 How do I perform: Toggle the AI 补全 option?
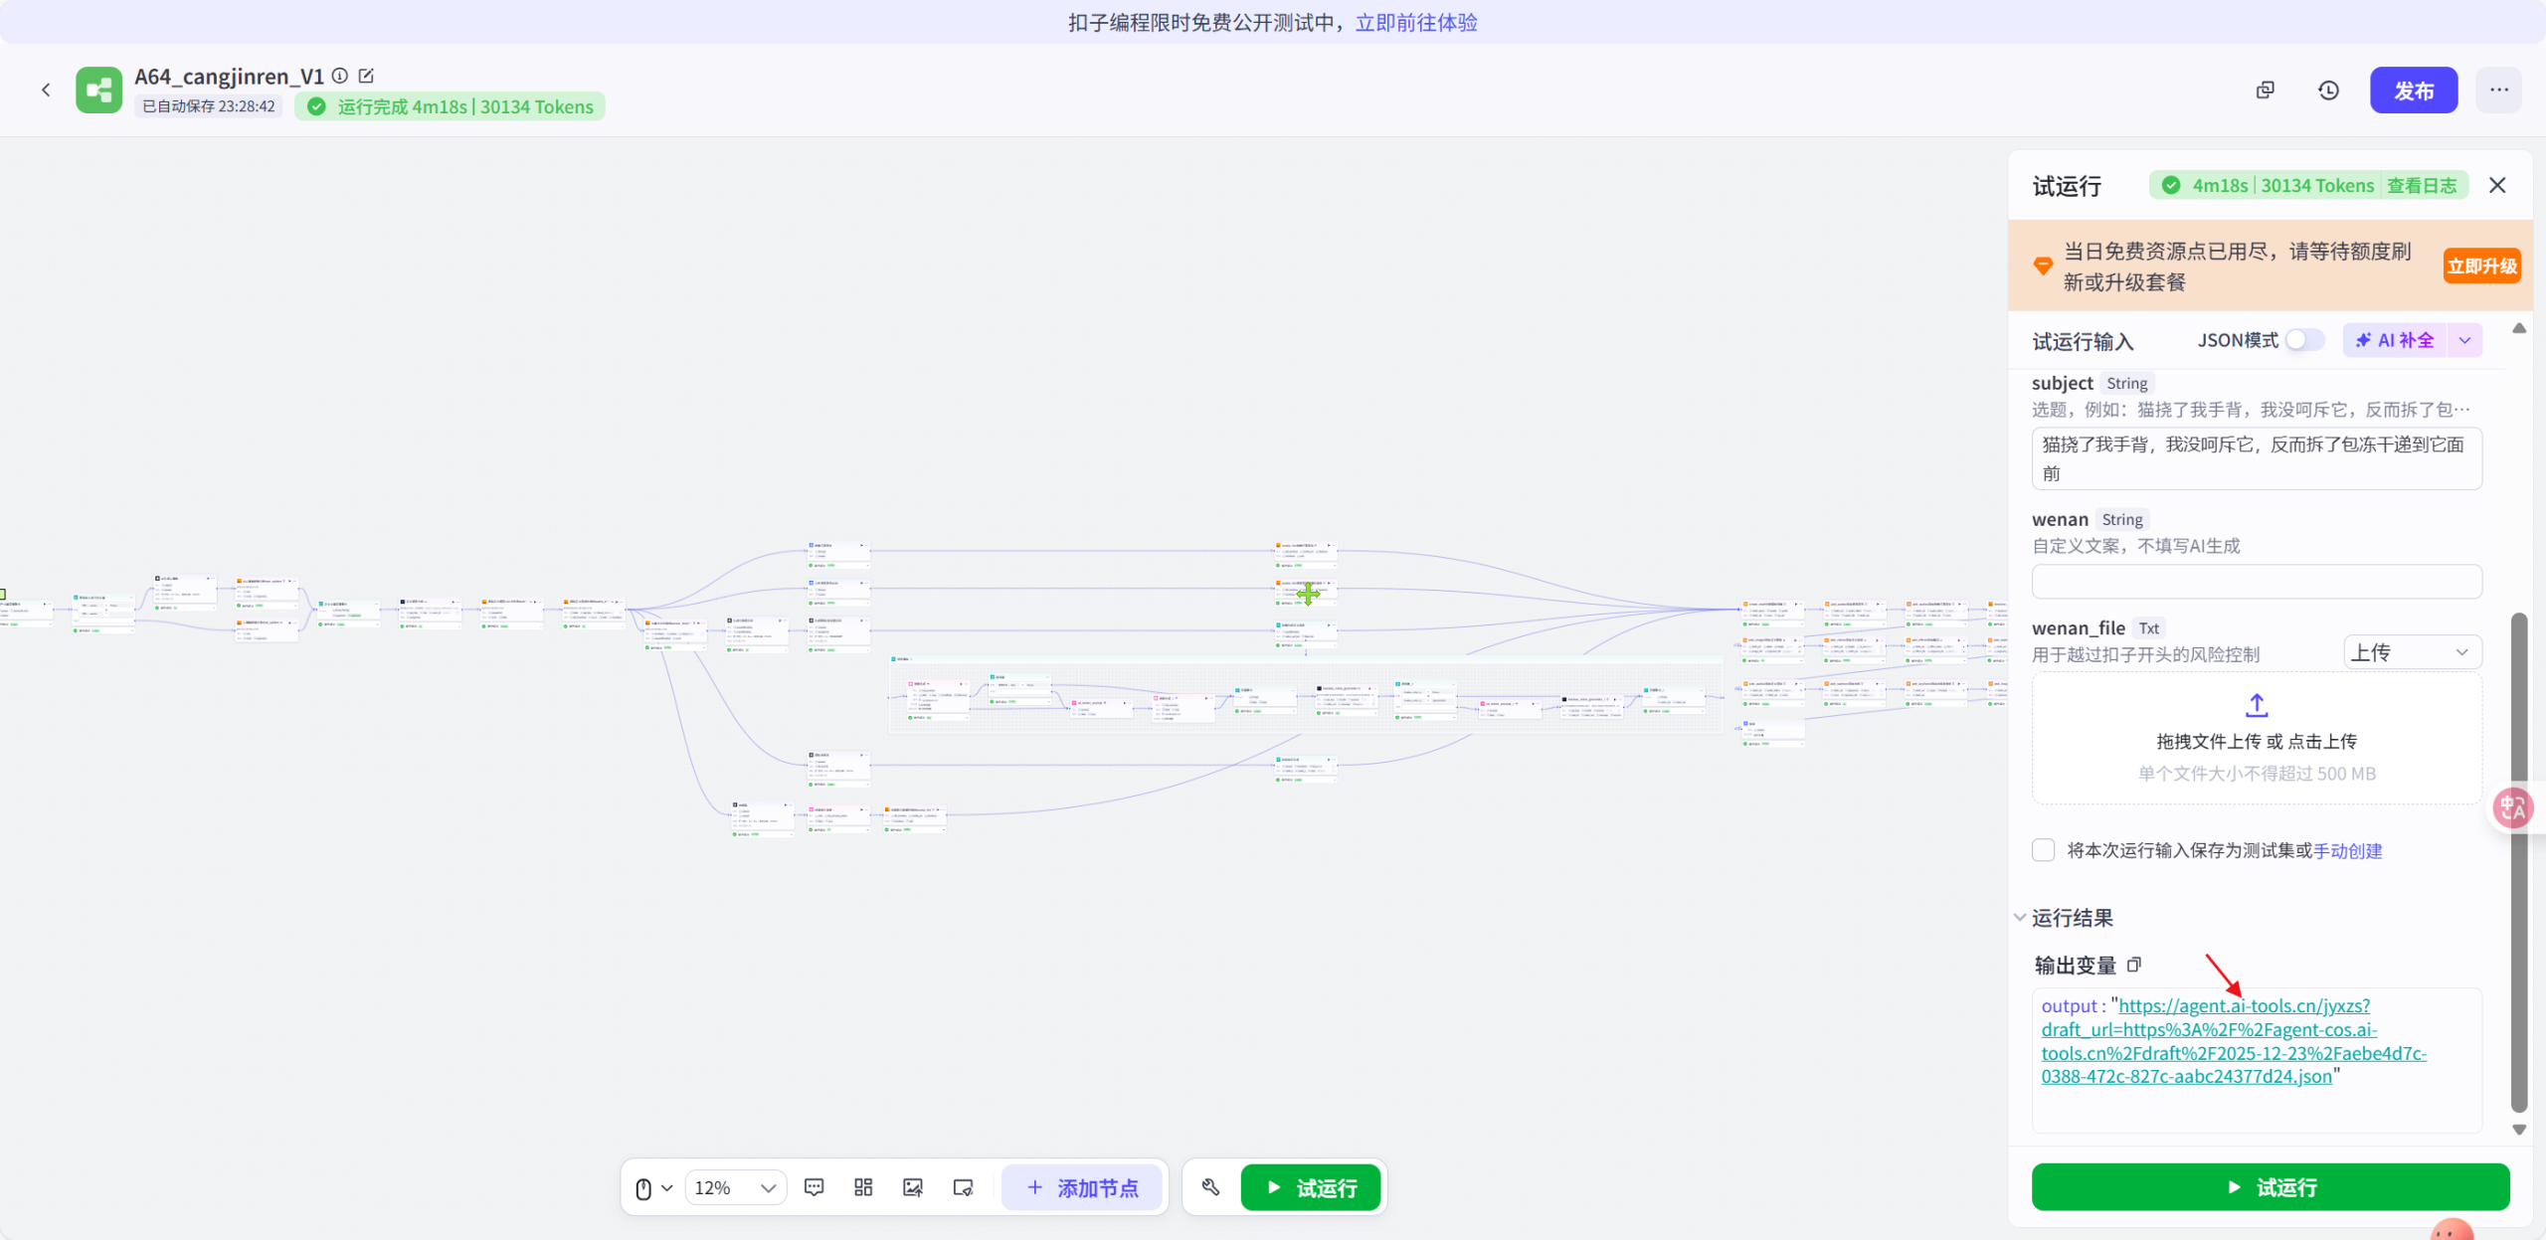coord(2399,339)
